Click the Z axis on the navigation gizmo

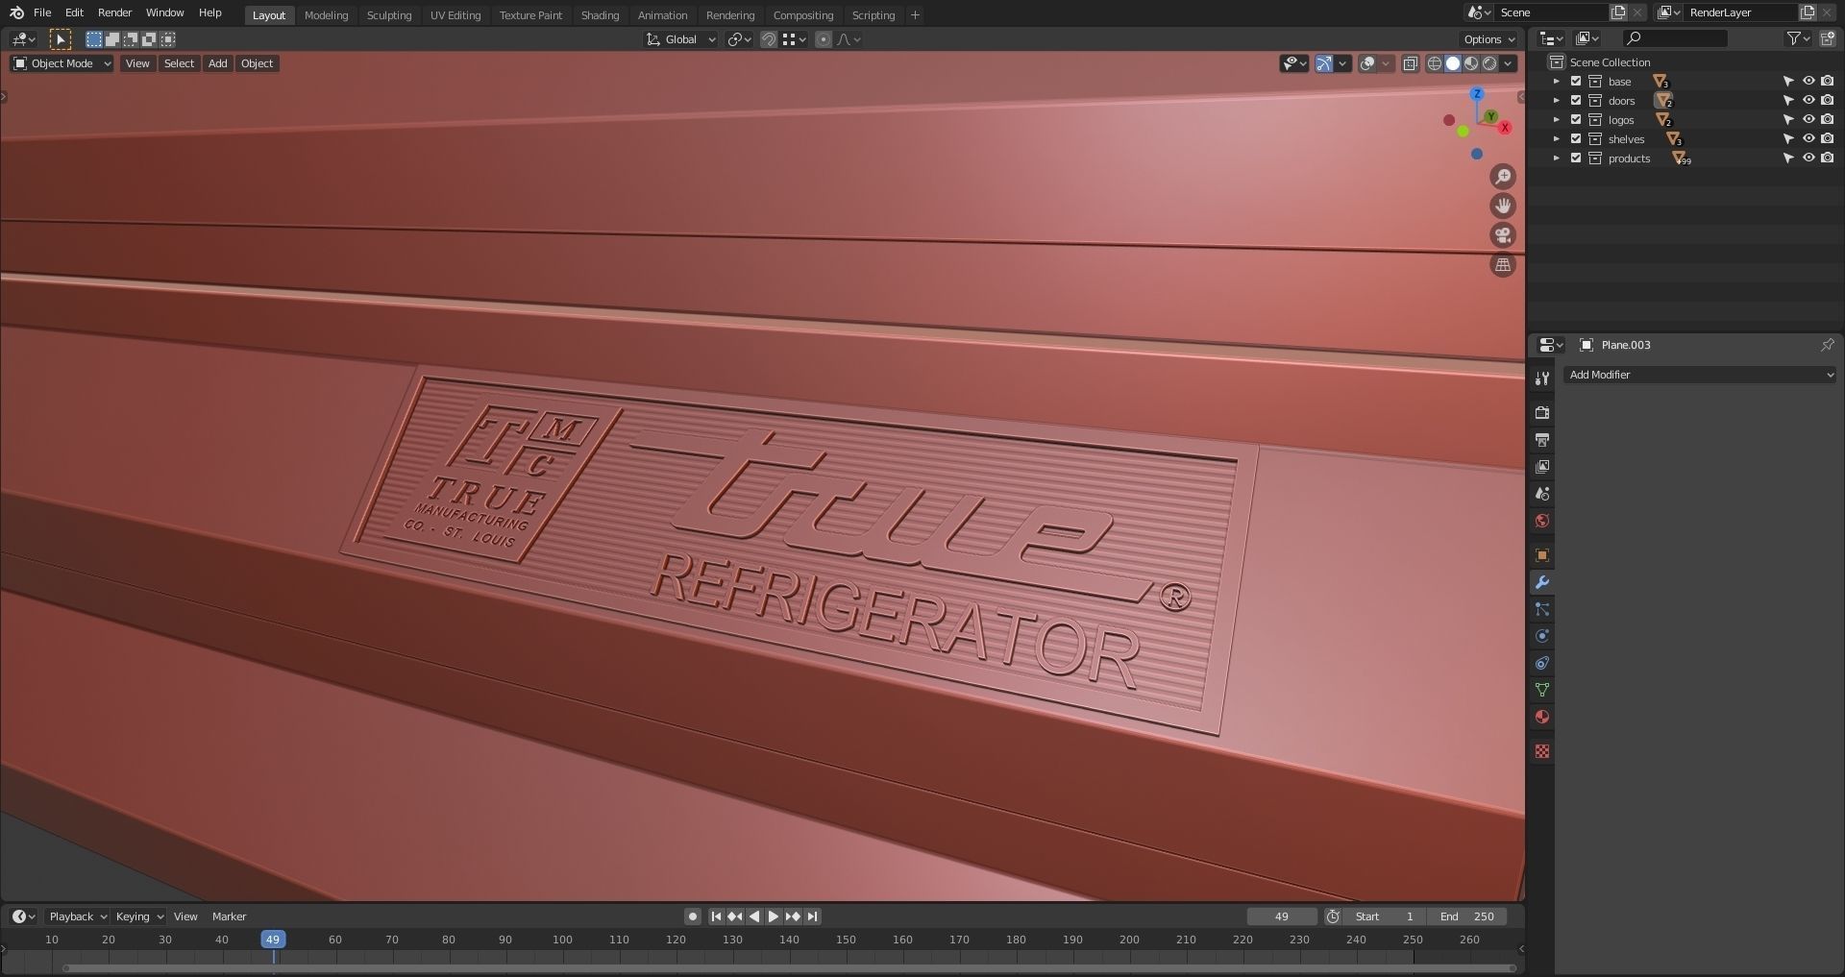point(1477,94)
